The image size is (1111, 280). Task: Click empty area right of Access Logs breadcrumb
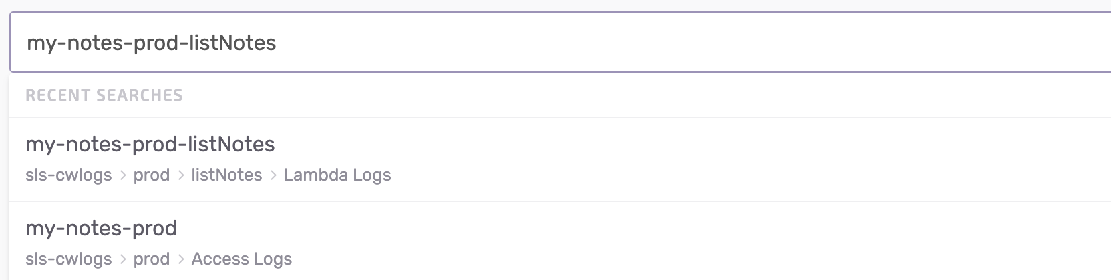click(x=668, y=259)
